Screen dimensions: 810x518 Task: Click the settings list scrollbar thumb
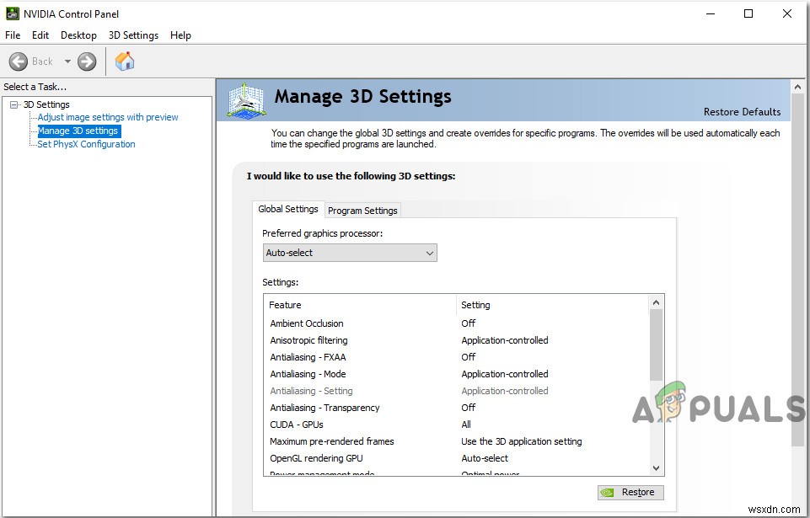click(x=656, y=345)
